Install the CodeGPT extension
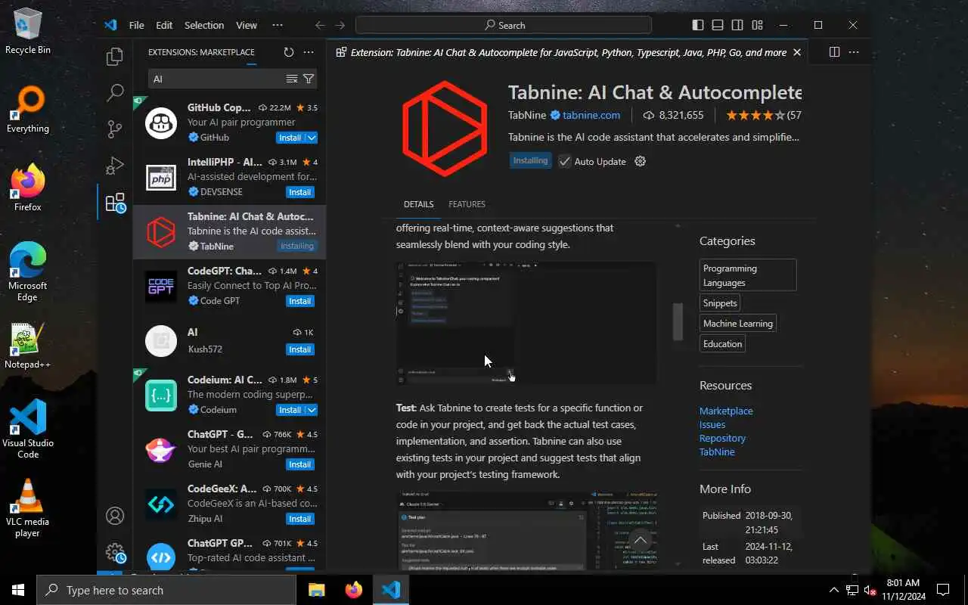 click(x=300, y=301)
